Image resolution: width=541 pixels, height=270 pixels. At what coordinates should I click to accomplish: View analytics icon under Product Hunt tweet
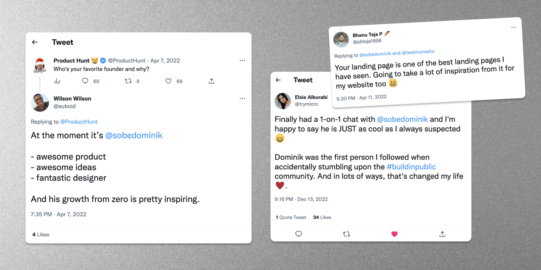[x=57, y=81]
